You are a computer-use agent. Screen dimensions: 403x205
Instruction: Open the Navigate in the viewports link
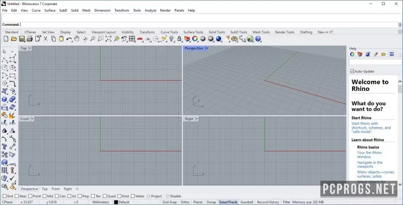(x=370, y=164)
